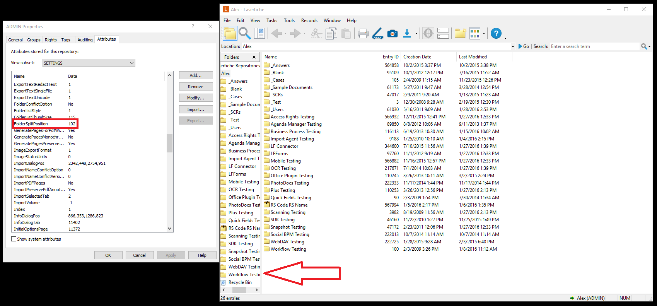The width and height of the screenshot is (657, 306).
Task: Select _Cases folder in the tree
Action: tap(235, 97)
